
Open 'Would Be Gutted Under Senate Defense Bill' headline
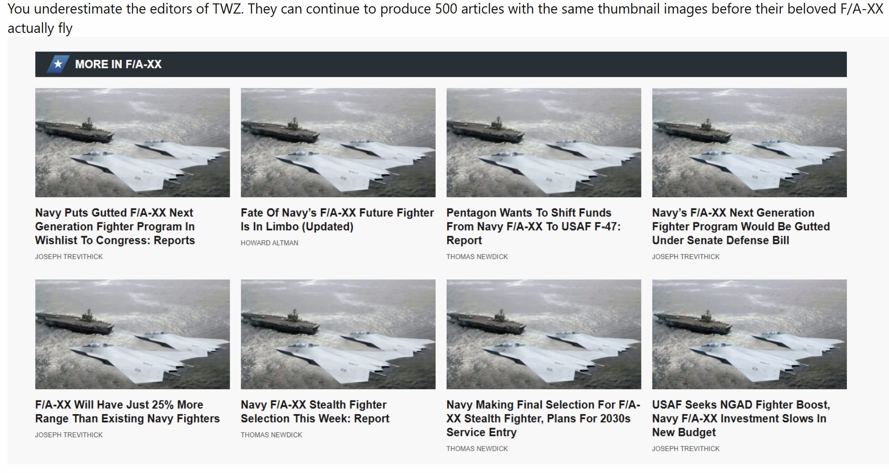(x=741, y=227)
